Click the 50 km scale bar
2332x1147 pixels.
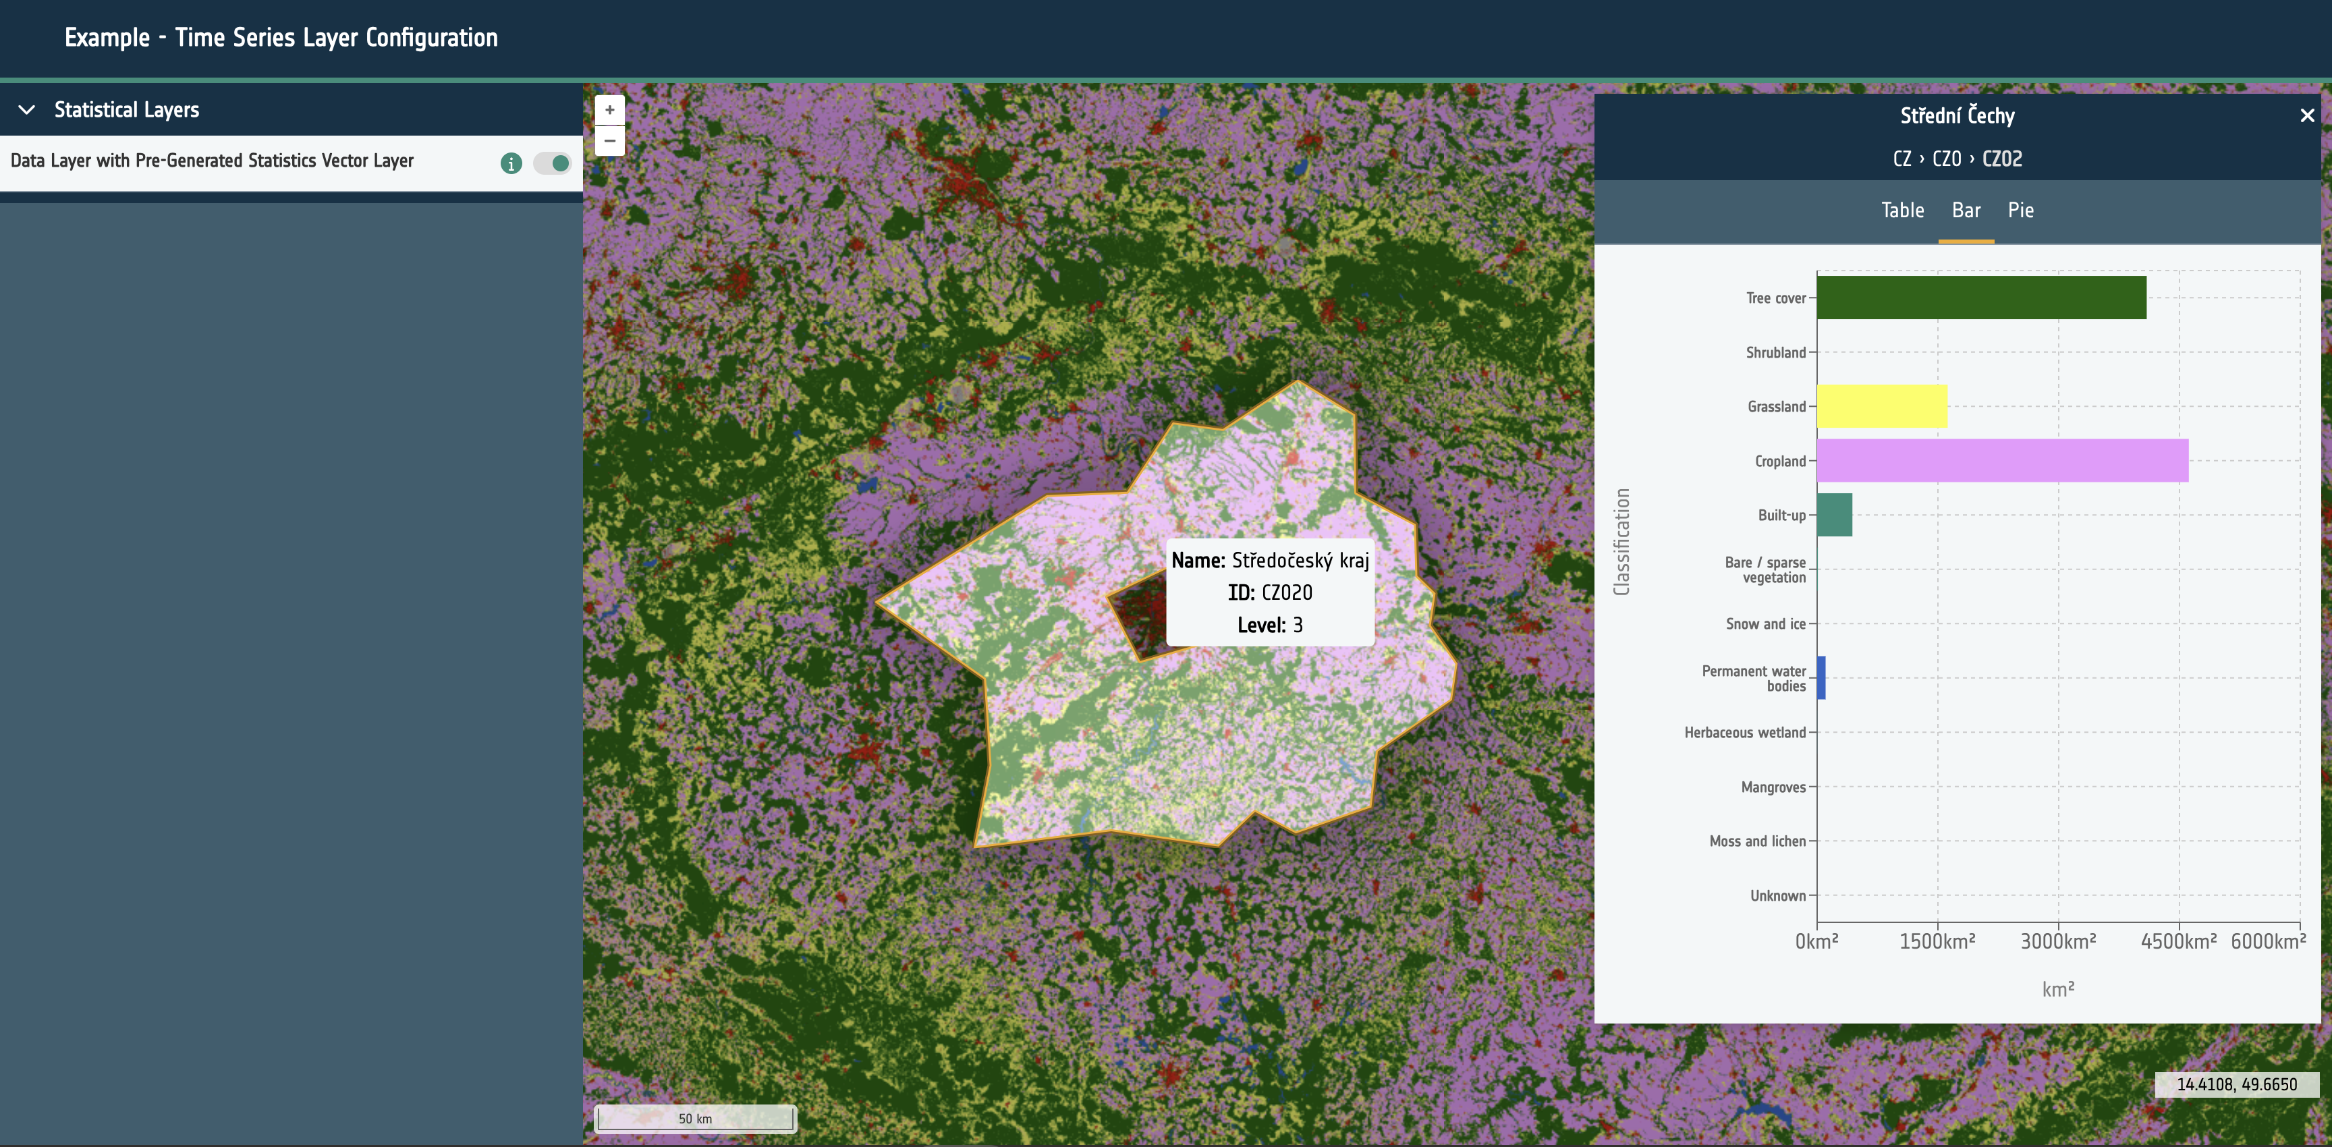[x=694, y=1118]
